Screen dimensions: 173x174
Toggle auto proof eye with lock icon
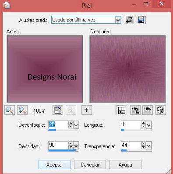(x=135, y=110)
